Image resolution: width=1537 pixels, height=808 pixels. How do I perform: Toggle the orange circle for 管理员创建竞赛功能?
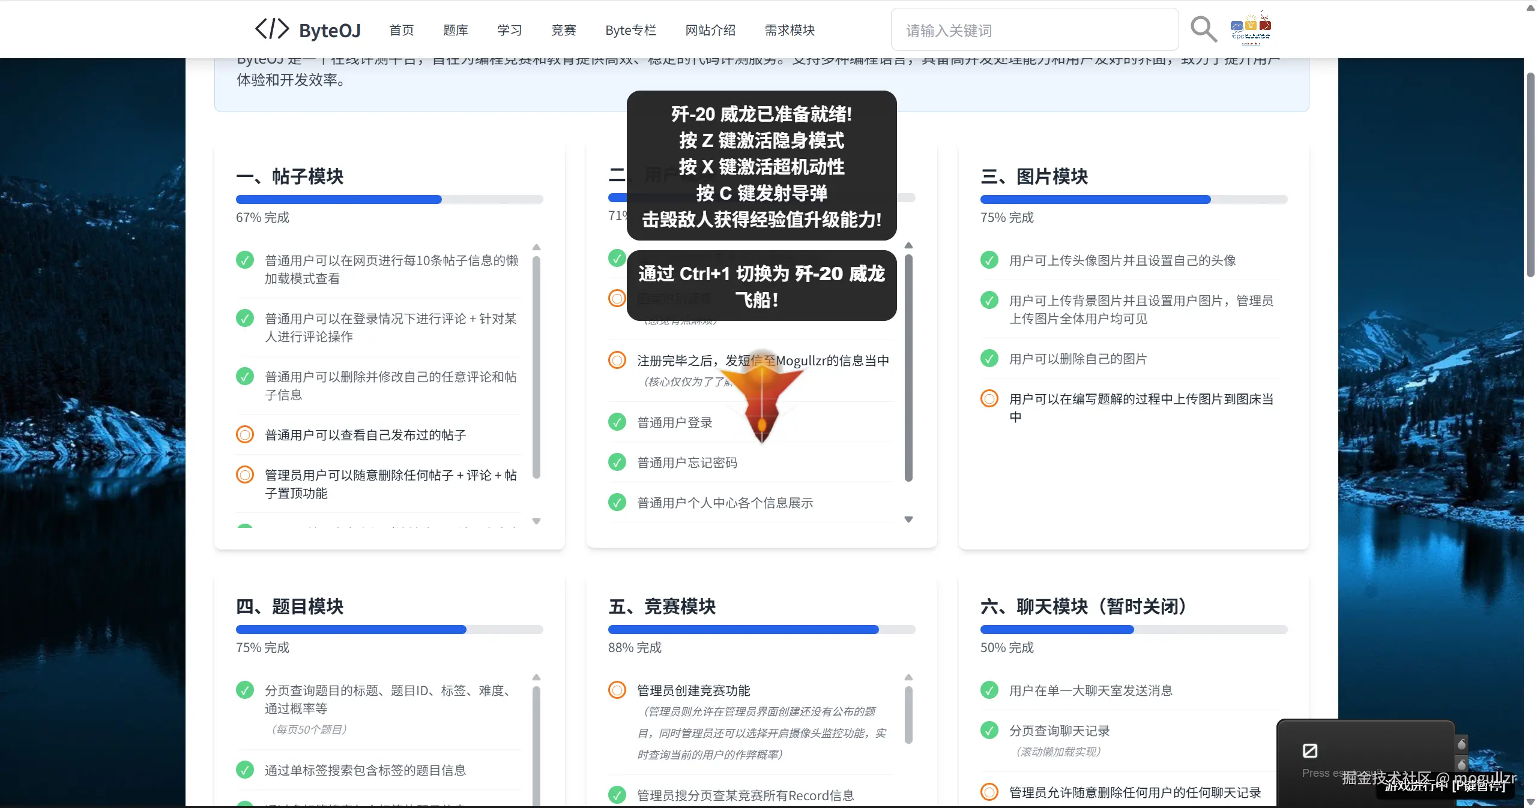point(617,690)
